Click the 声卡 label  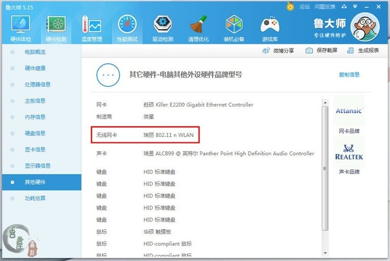(101, 153)
